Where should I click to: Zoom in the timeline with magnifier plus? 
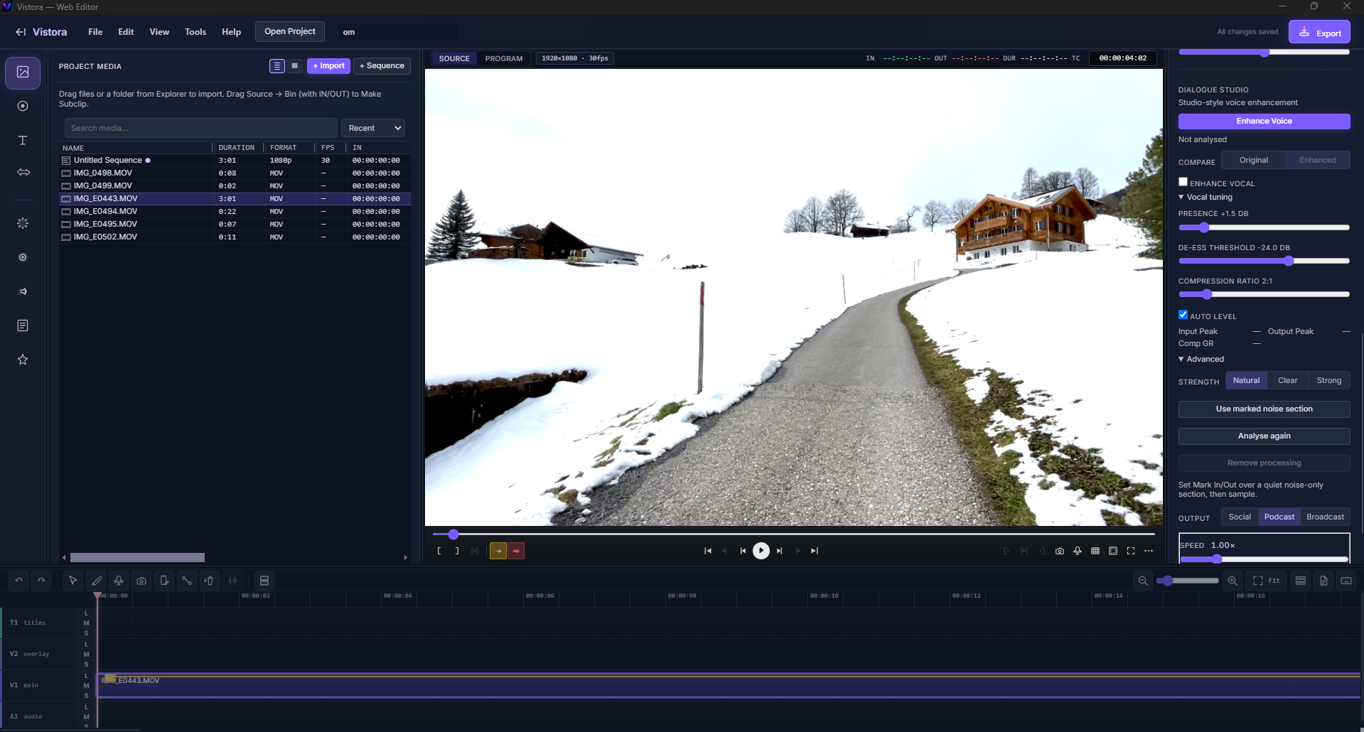(x=1233, y=581)
